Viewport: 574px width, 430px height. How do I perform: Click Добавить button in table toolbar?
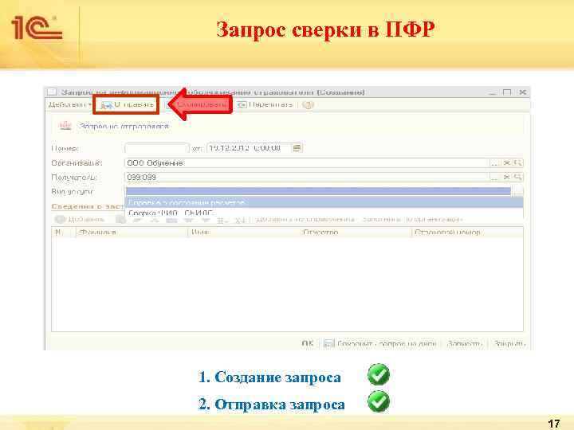click(81, 220)
